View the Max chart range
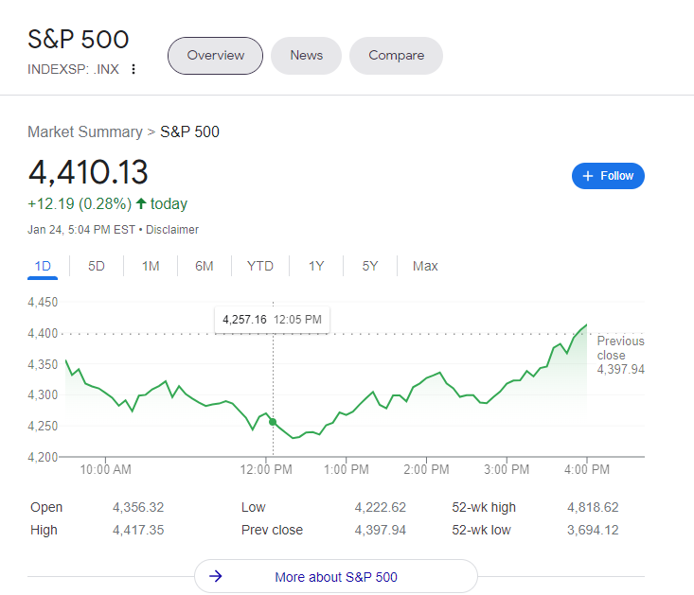The height and width of the screenshot is (595, 694). pyautogui.click(x=425, y=266)
